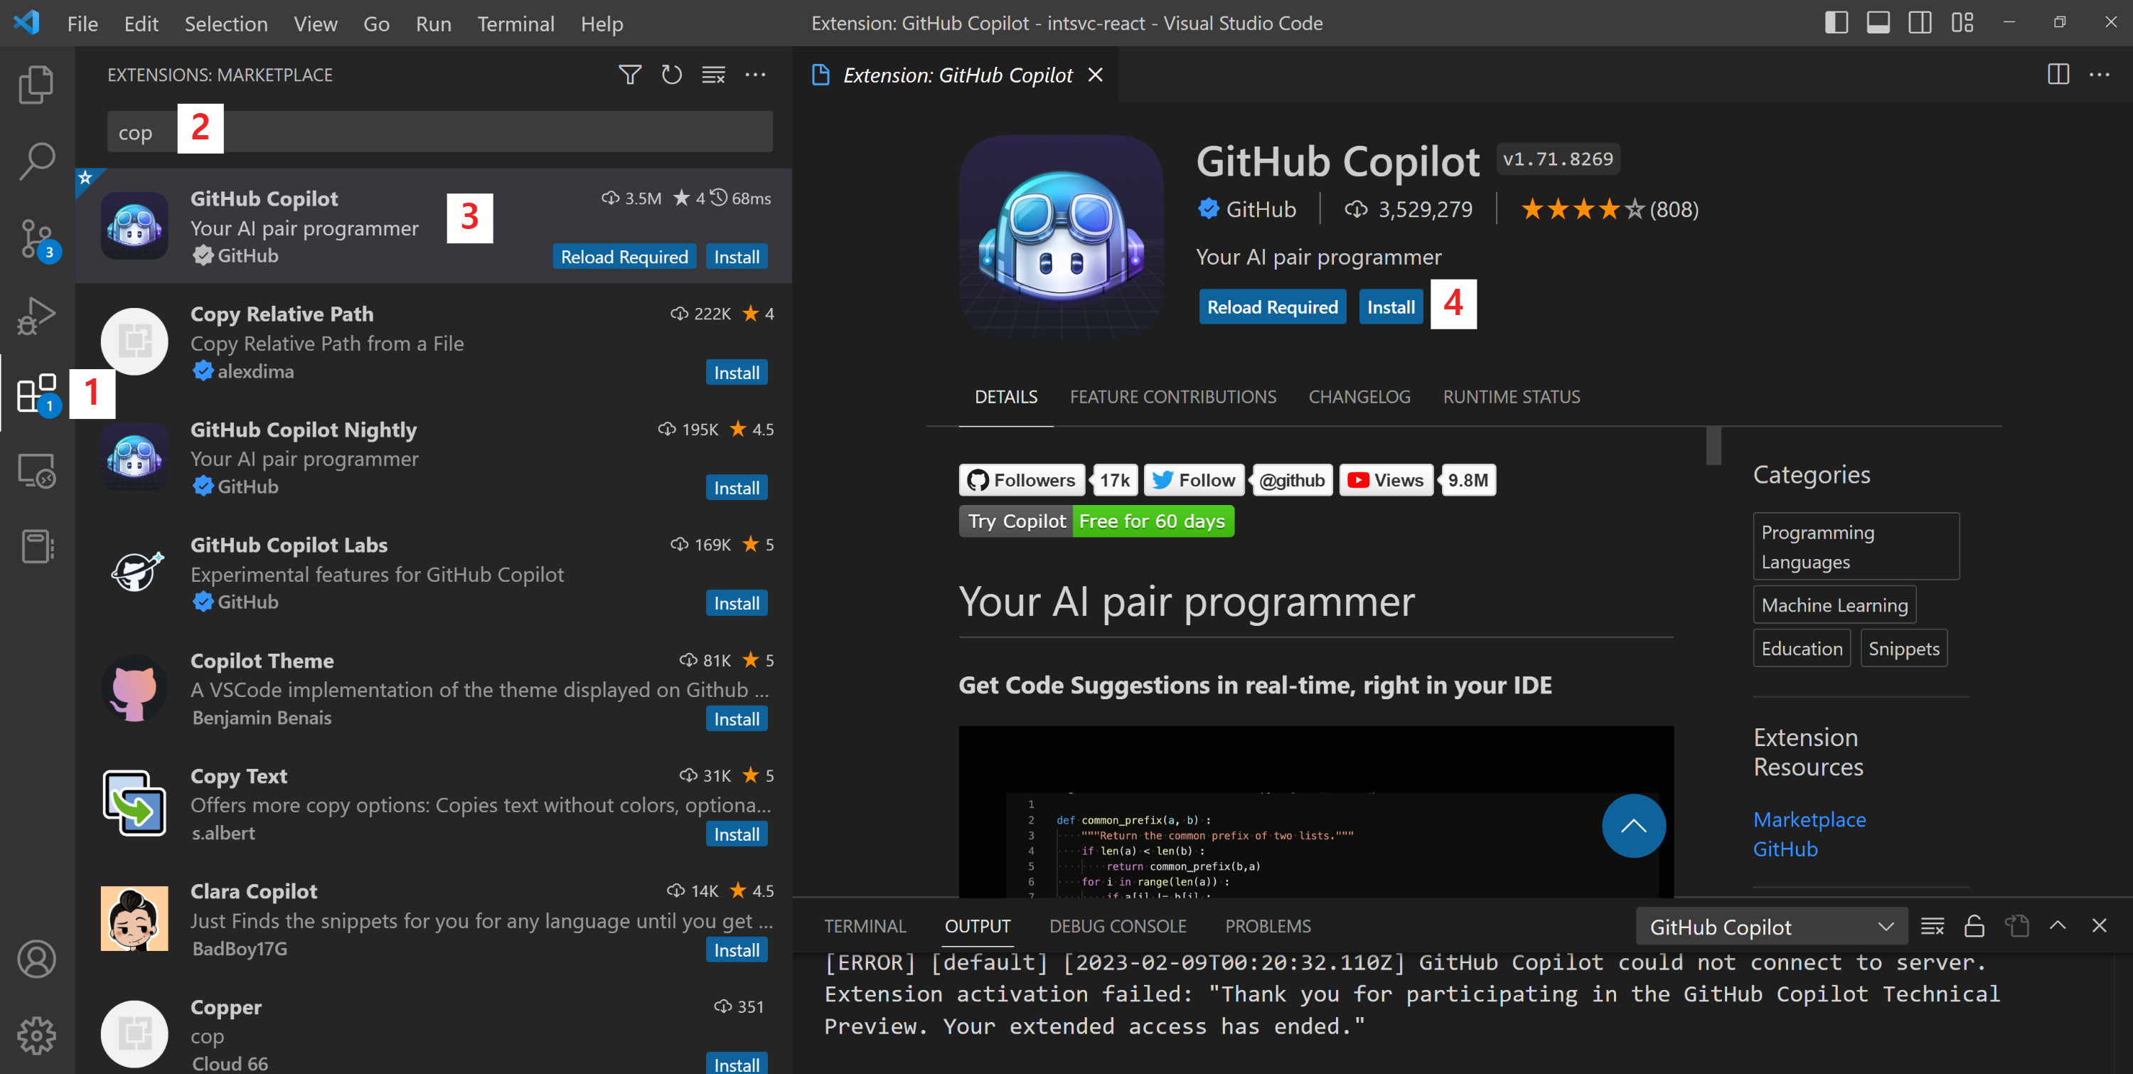The image size is (2133, 1074).
Task: Toggle the bottom panel layout button
Action: point(1877,23)
